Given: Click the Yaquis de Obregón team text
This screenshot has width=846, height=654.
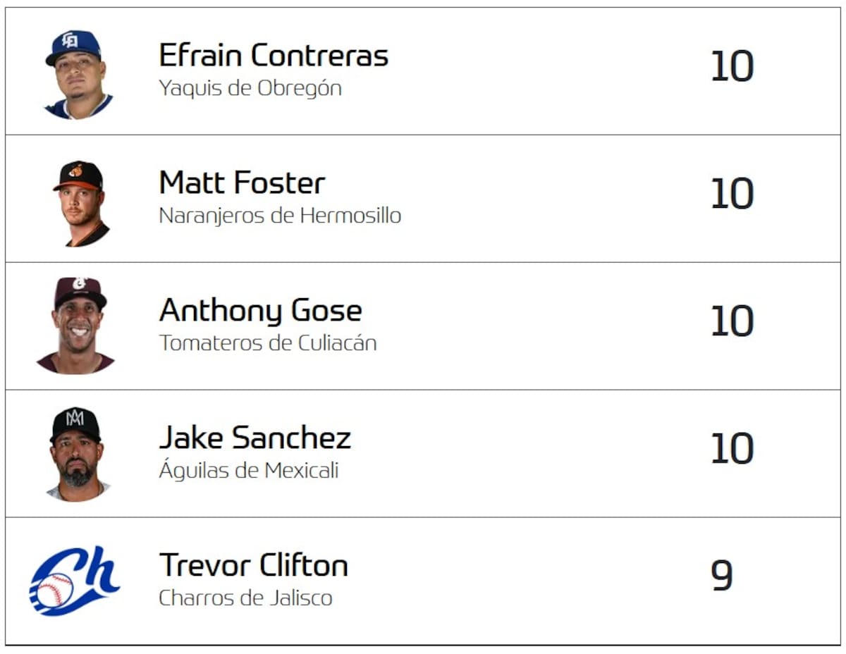Looking at the screenshot, I should 250,89.
